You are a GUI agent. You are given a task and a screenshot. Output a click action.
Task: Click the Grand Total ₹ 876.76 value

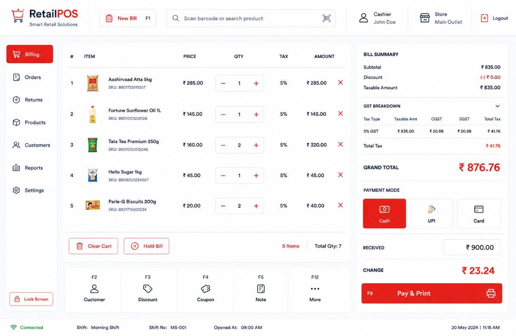point(479,167)
